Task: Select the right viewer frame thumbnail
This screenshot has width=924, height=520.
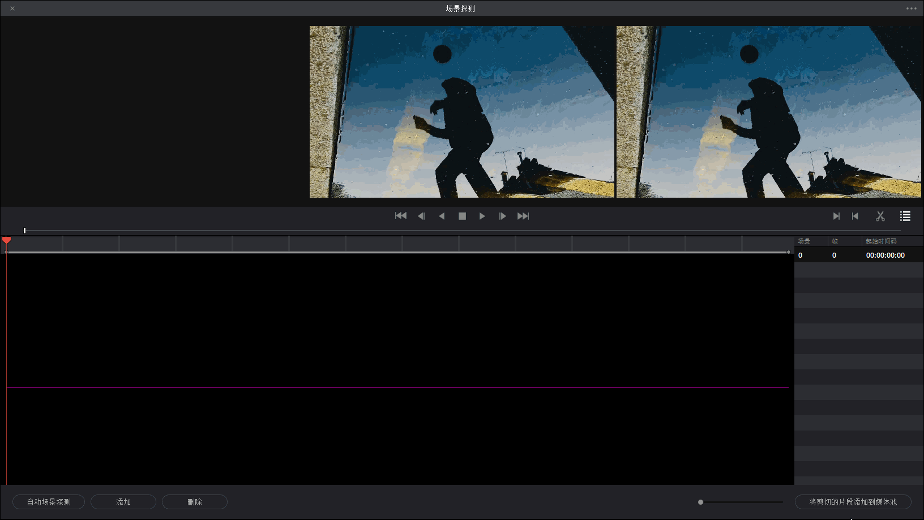Action: tap(769, 112)
